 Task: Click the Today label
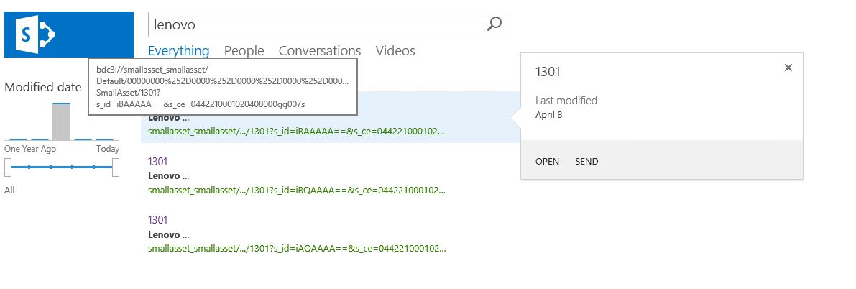108,149
